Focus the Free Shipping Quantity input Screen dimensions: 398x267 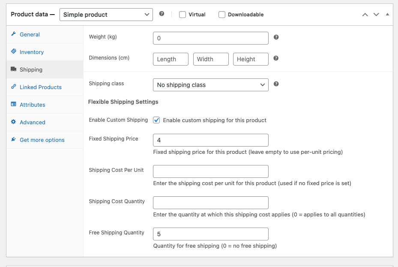210,234
